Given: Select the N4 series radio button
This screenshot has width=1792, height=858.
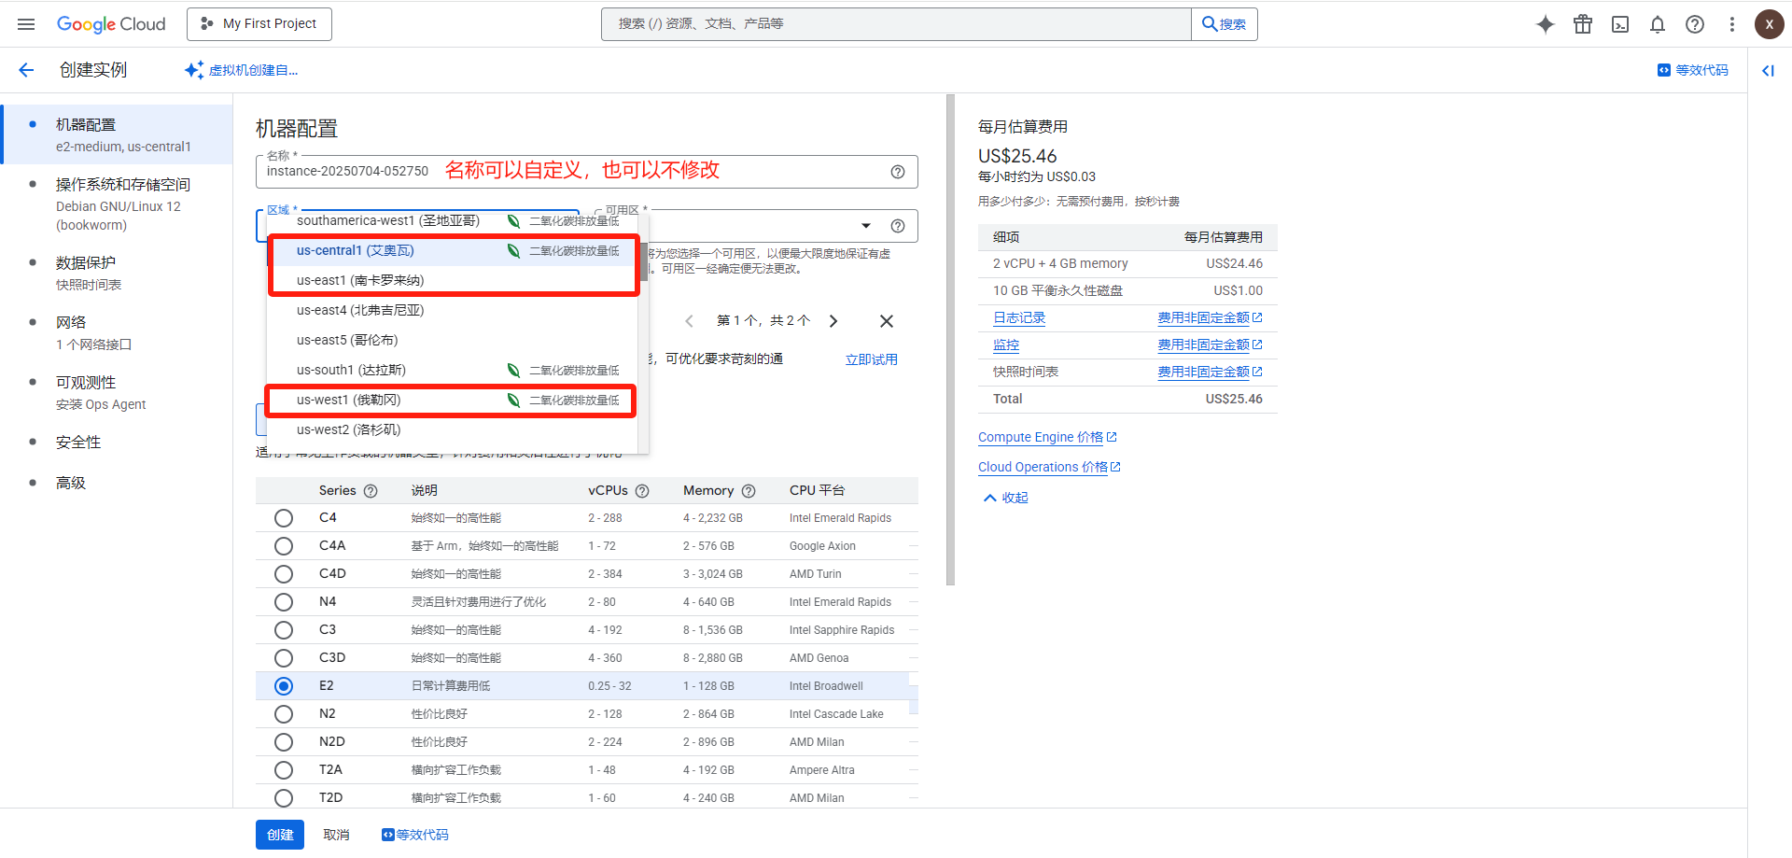Looking at the screenshot, I should (x=284, y=602).
